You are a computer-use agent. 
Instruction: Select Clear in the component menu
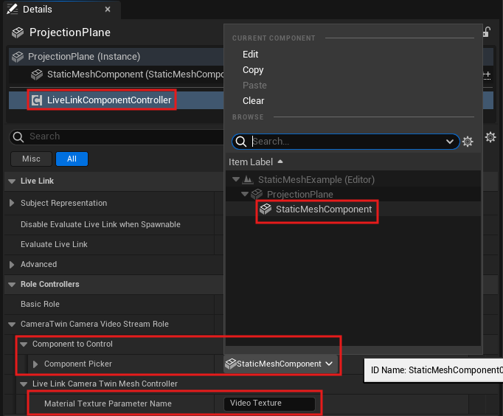(253, 101)
